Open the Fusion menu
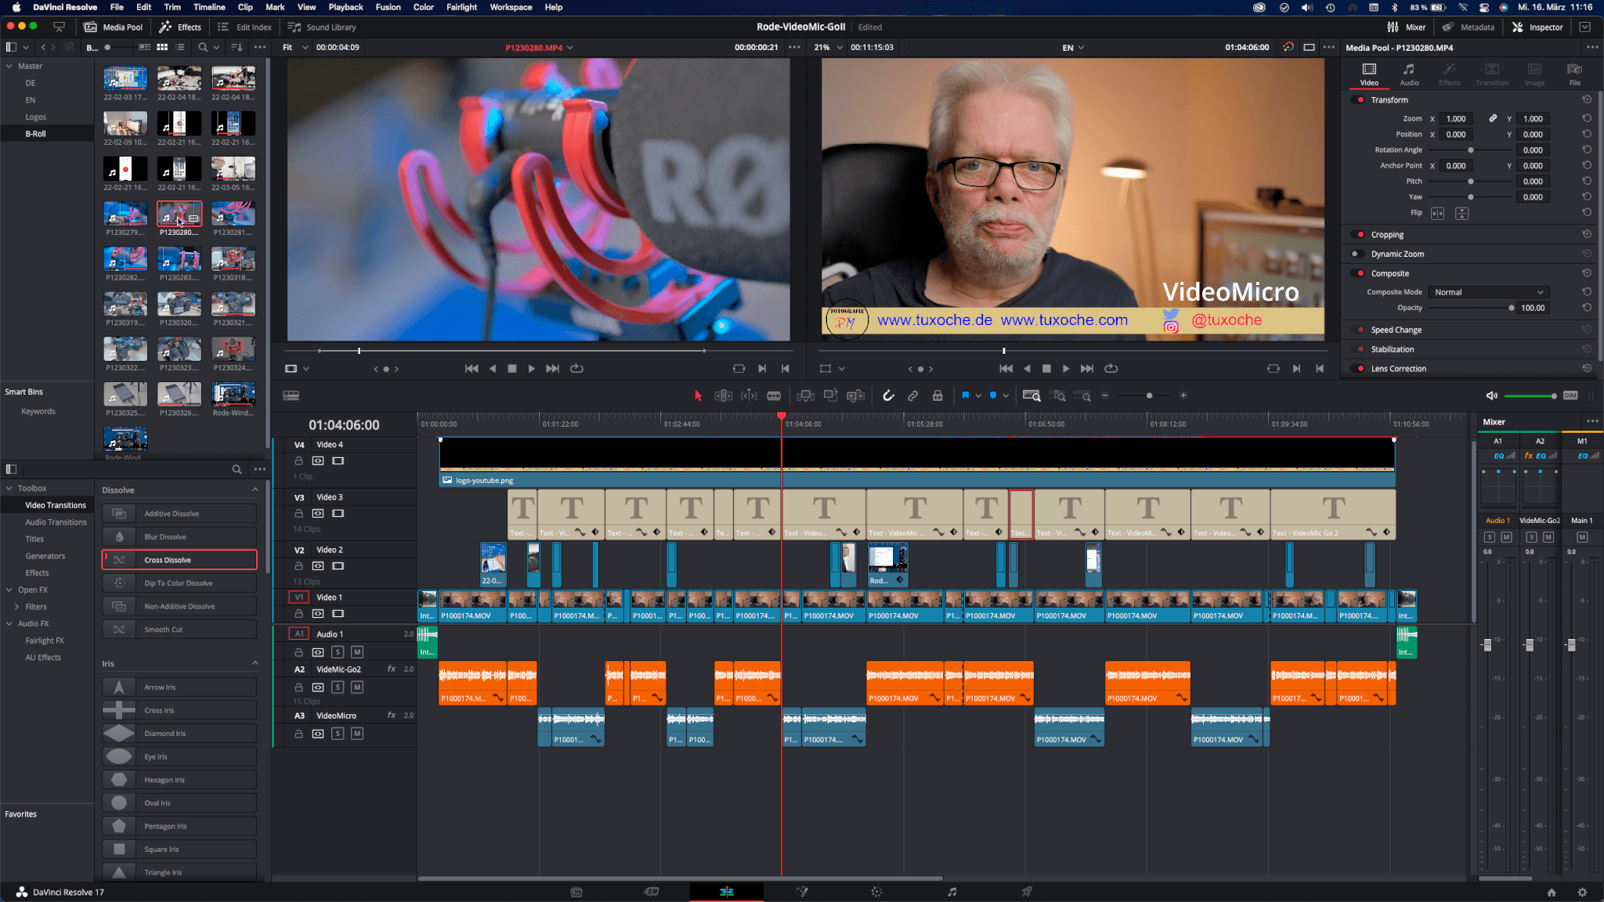 point(388,7)
